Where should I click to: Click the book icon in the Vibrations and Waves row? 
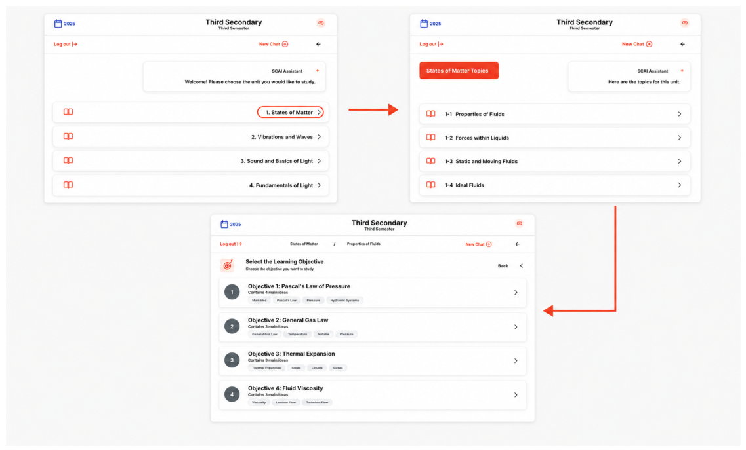(68, 136)
